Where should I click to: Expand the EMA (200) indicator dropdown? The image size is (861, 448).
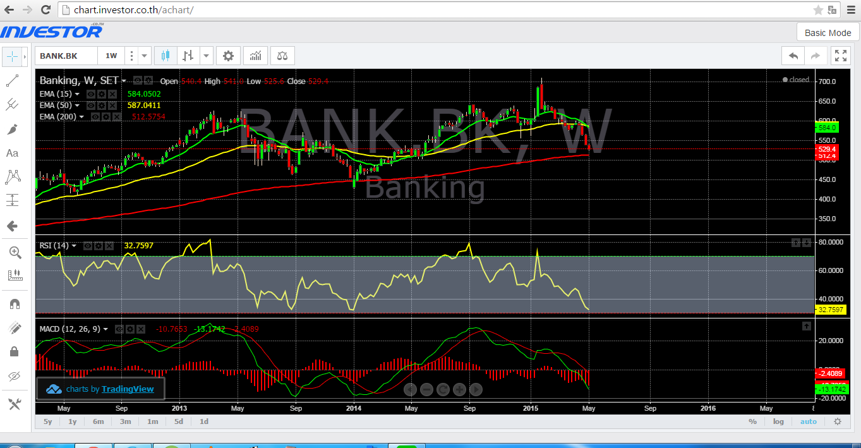tap(81, 117)
